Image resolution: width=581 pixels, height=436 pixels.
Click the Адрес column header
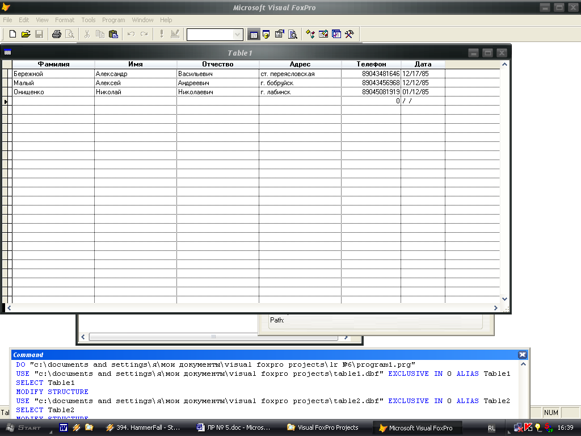[300, 64]
